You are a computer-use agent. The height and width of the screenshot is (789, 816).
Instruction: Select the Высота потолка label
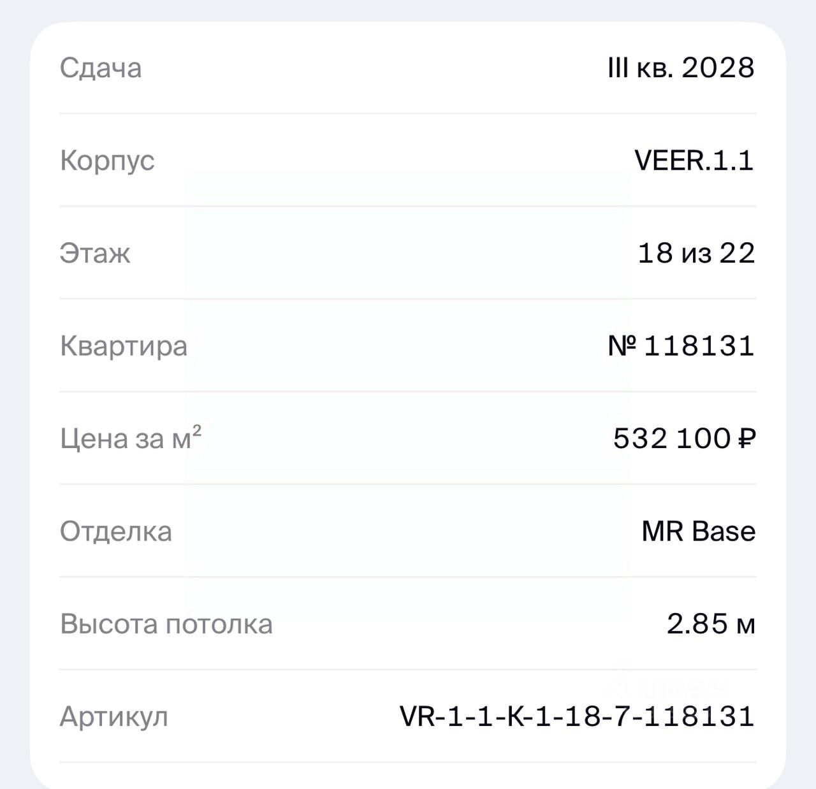(x=166, y=624)
